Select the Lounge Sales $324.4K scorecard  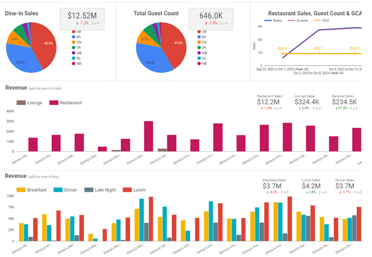(307, 101)
